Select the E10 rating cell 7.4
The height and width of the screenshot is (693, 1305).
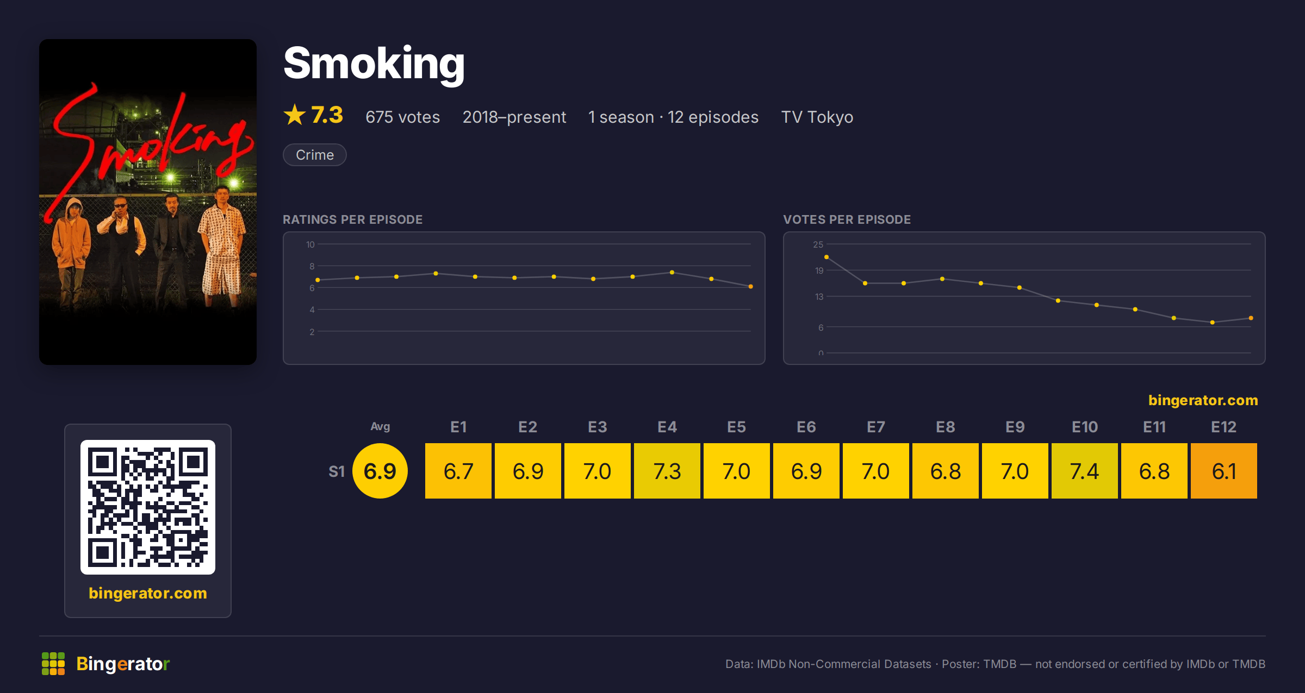(1085, 471)
